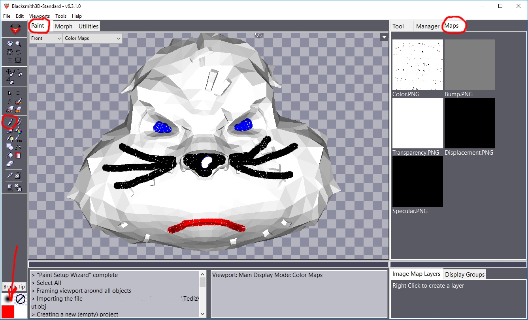
Task: Open the File menu
Action: coord(7,16)
